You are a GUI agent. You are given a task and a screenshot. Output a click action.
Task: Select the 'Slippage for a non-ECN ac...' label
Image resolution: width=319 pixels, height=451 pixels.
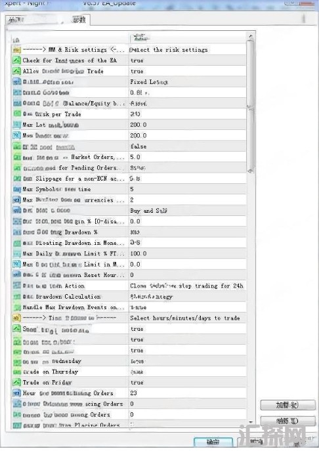(74, 179)
